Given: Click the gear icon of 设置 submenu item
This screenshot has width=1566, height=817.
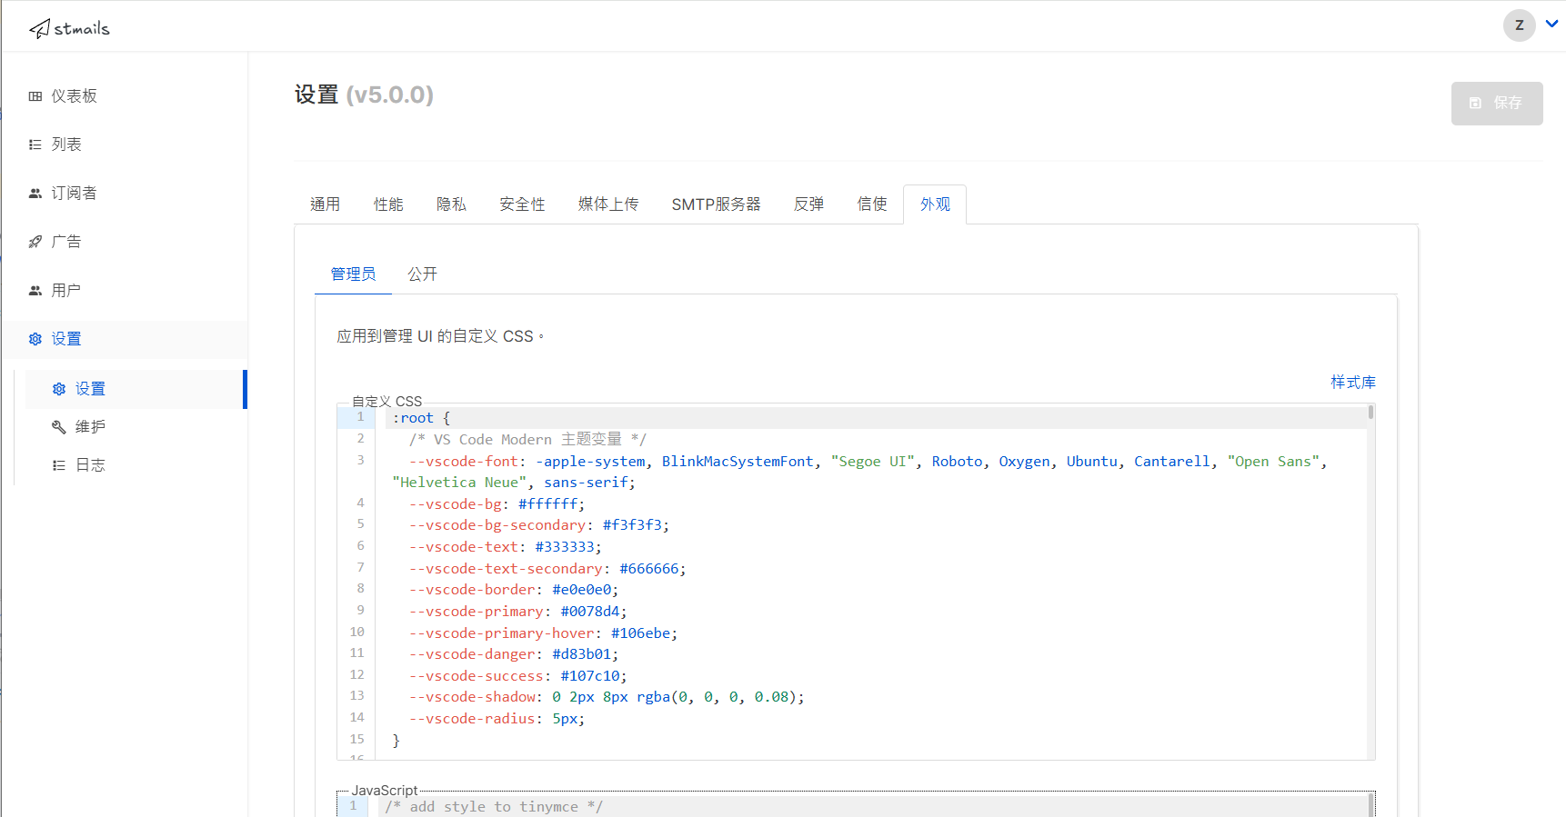Looking at the screenshot, I should [x=59, y=389].
